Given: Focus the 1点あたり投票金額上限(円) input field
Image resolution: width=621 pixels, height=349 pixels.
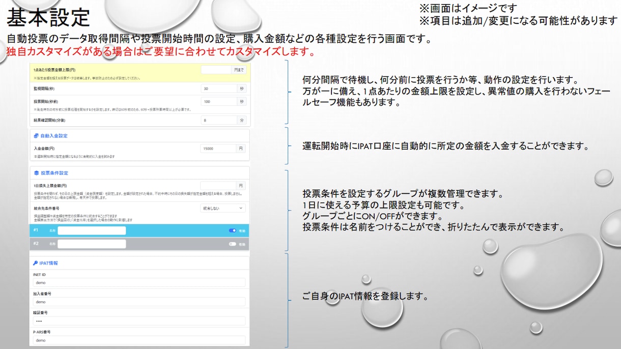Looking at the screenshot, I should [216, 70].
